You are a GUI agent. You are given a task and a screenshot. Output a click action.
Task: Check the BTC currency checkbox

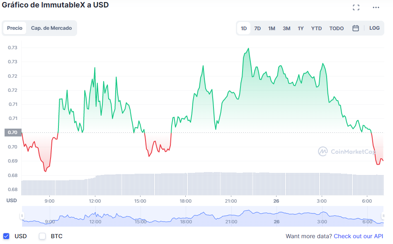point(42,236)
